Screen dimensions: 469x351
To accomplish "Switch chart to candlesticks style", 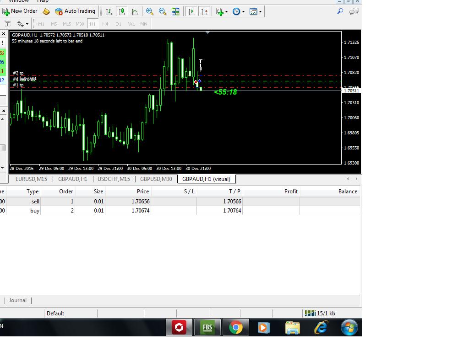I will point(122,11).
